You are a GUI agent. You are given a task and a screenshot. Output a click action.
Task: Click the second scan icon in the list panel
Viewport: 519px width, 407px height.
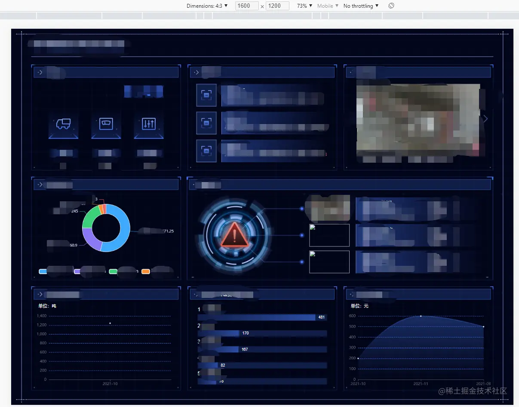point(206,123)
